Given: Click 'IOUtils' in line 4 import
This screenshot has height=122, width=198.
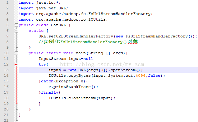Looking at the screenshot, I should click(97, 19).
